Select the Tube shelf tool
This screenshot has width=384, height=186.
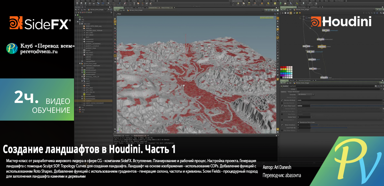click(85, 3)
